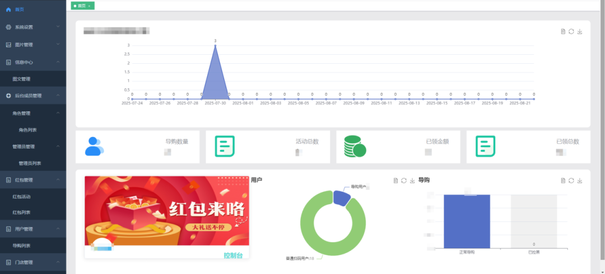
Task: Expand the 图片管理 sidebar section
Action: [x=32, y=45]
